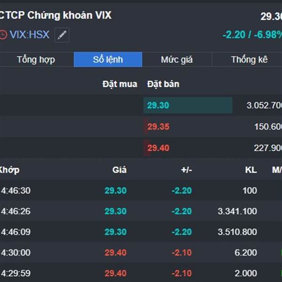Screen dimensions: 282x282
Task: Go to the Thống kê tab
Action: tap(249, 60)
